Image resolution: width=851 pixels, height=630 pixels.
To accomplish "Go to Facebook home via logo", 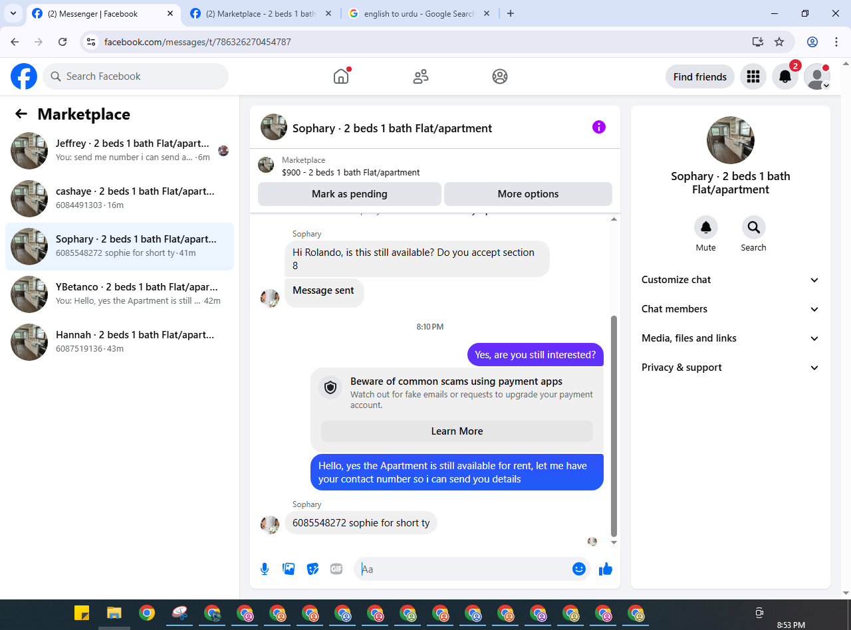I will (24, 76).
